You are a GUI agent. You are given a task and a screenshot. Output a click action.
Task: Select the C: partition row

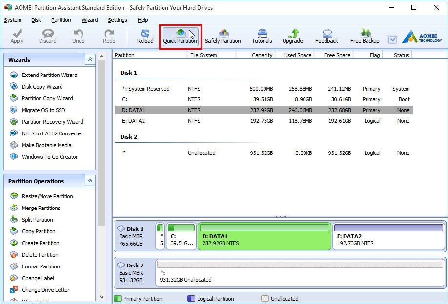tap(264, 99)
